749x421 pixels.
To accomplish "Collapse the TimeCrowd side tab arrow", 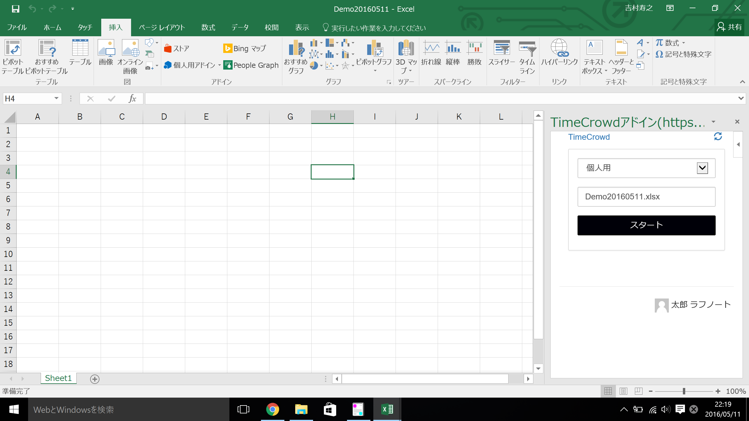I will tap(738, 144).
